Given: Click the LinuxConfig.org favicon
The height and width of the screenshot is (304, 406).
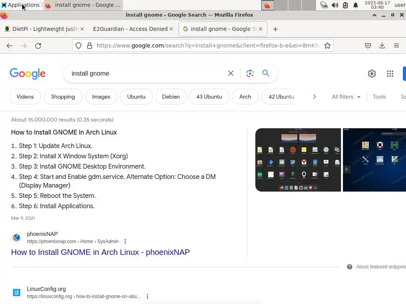Looking at the screenshot, I should 17,293.
